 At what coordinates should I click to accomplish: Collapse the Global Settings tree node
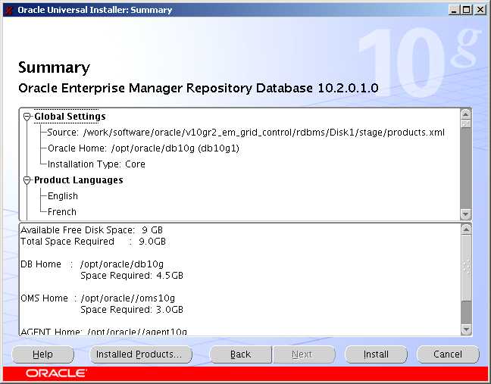click(27, 117)
